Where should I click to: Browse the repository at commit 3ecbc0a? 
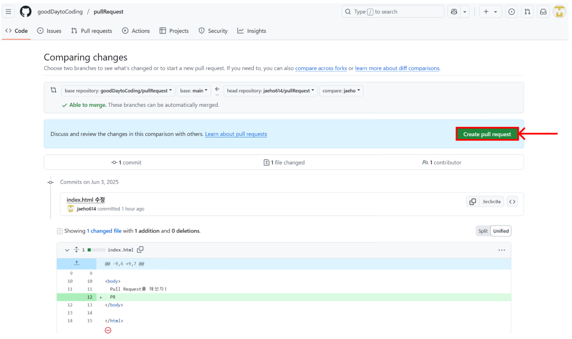coord(512,201)
